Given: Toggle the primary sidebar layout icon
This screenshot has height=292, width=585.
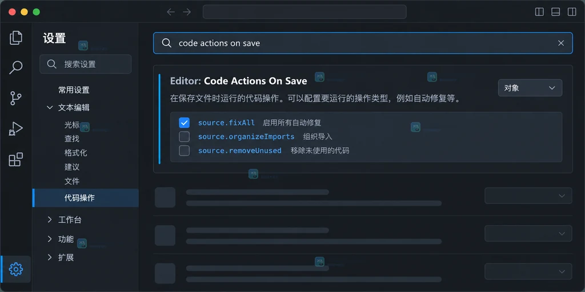Looking at the screenshot, I should pos(539,12).
